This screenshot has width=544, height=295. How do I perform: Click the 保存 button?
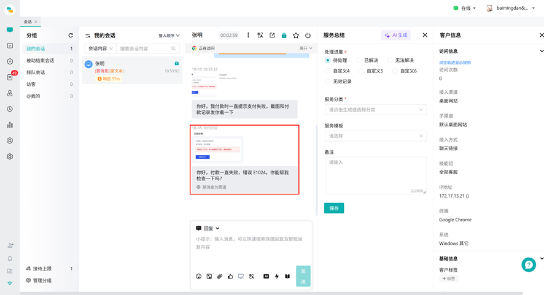(334, 208)
